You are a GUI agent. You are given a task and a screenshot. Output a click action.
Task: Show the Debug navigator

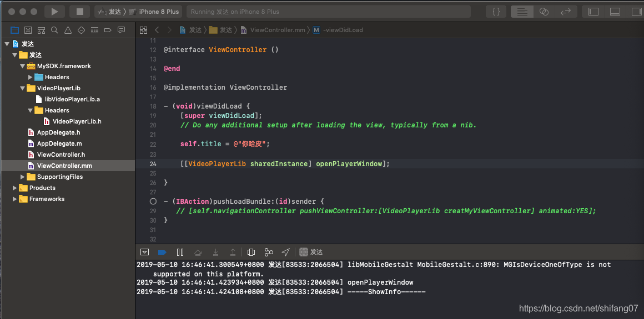[94, 30]
